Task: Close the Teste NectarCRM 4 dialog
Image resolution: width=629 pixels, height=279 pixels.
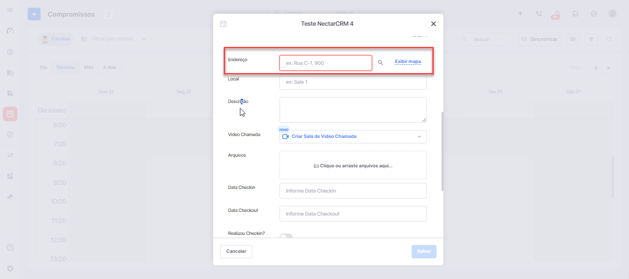Action: click(x=433, y=24)
